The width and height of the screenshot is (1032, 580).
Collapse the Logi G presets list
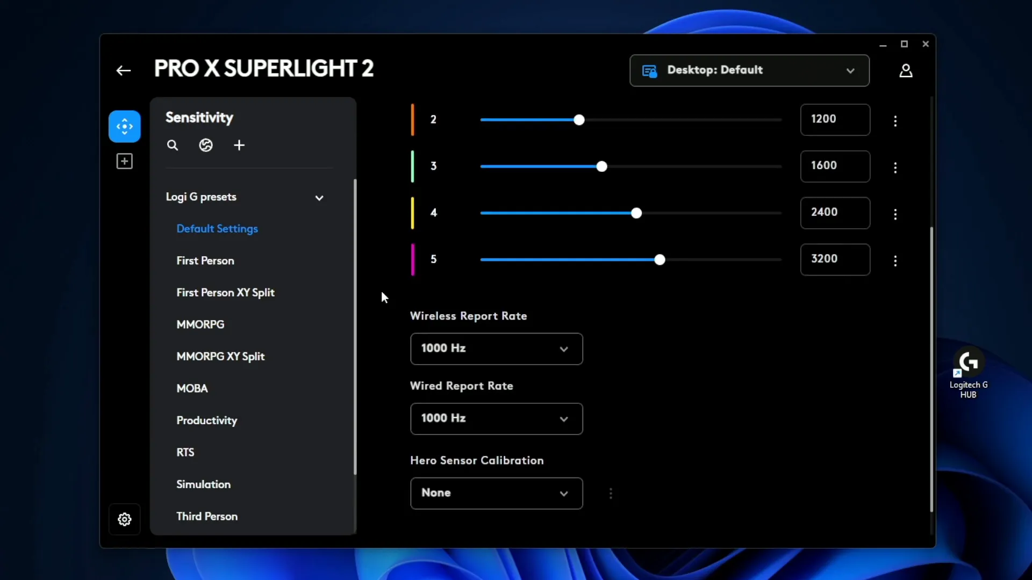tap(319, 198)
